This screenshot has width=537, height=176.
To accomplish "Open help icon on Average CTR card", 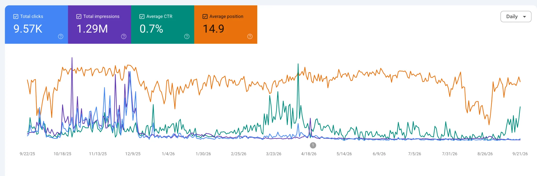I will point(187,37).
